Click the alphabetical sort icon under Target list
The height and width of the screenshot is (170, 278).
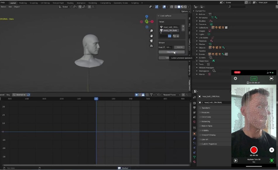pos(175,36)
